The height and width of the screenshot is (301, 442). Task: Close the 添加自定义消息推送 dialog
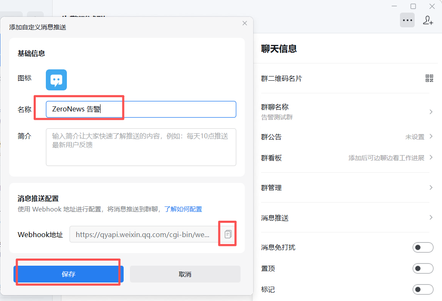[x=245, y=23]
